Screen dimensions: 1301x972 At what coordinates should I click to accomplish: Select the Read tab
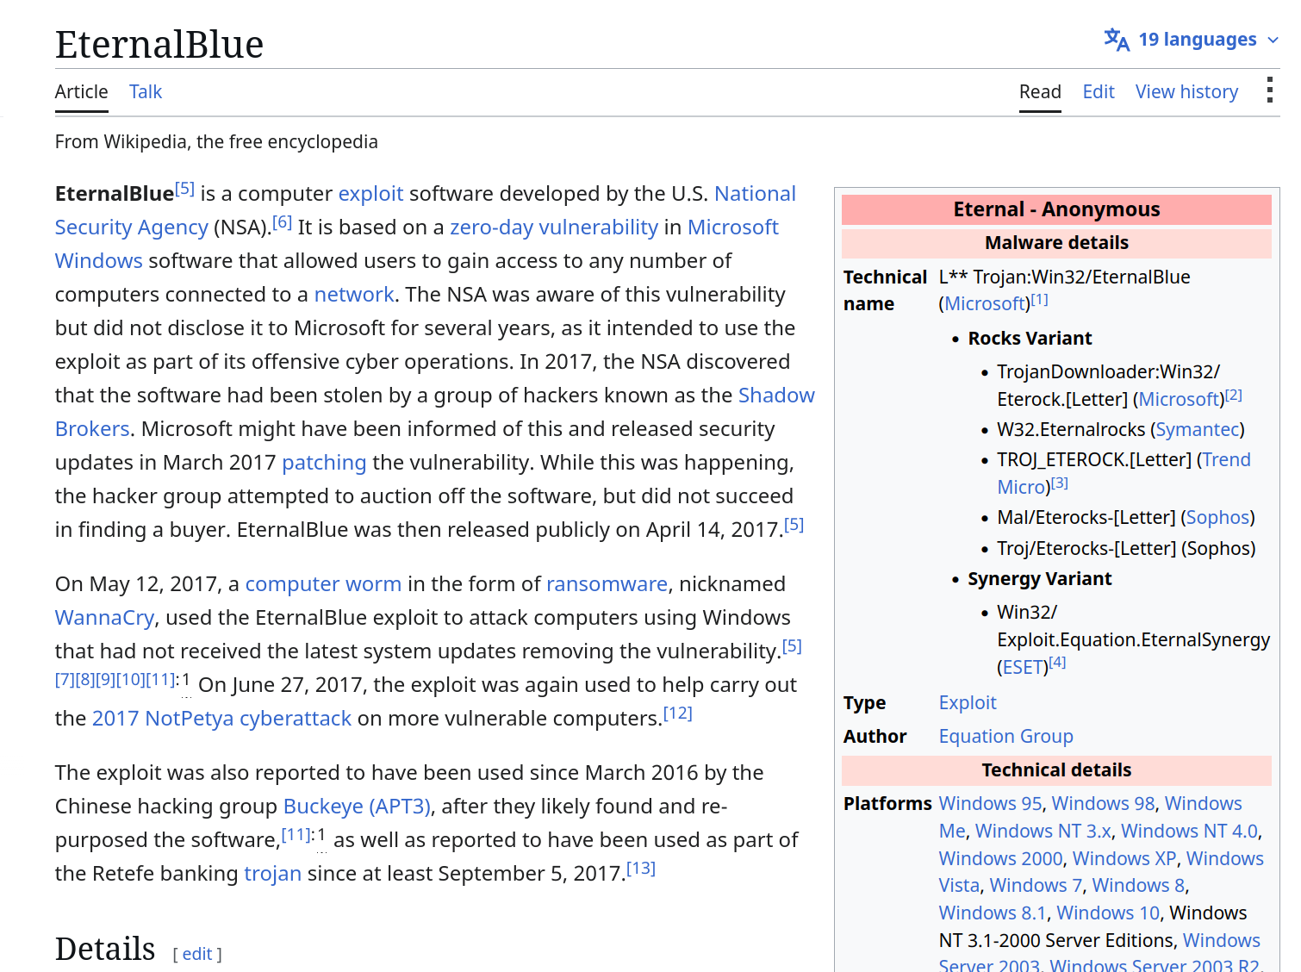(x=1040, y=91)
